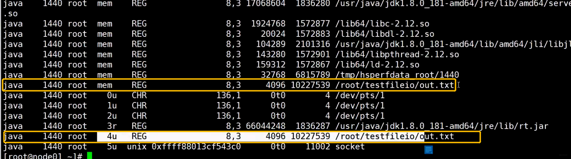Click the size value 1924768
The height and width of the screenshot is (159, 571).
click(x=268, y=24)
